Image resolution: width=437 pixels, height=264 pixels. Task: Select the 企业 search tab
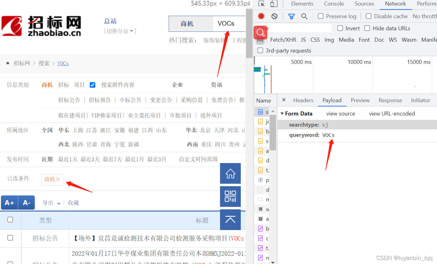click(178, 85)
